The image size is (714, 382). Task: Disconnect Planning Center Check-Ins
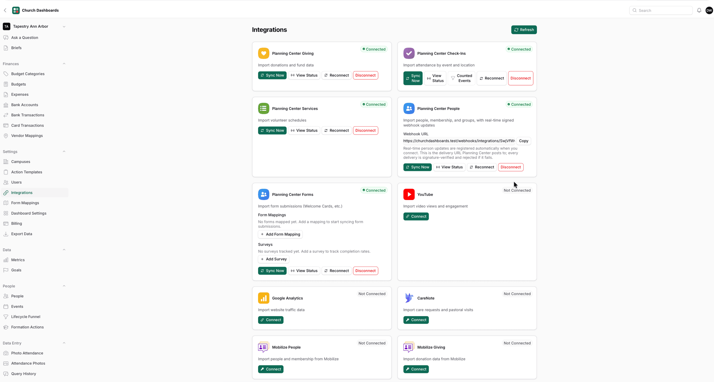click(x=520, y=78)
